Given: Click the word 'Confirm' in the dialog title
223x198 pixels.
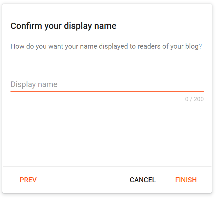Looking at the screenshot, I should click(26, 26).
